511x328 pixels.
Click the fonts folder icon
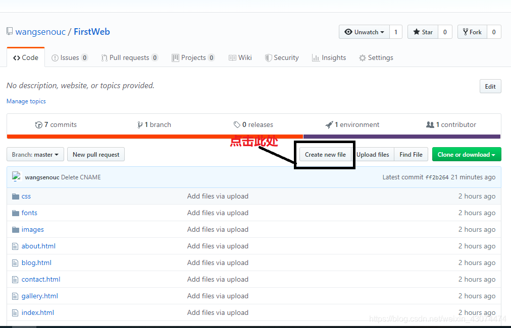tap(15, 213)
